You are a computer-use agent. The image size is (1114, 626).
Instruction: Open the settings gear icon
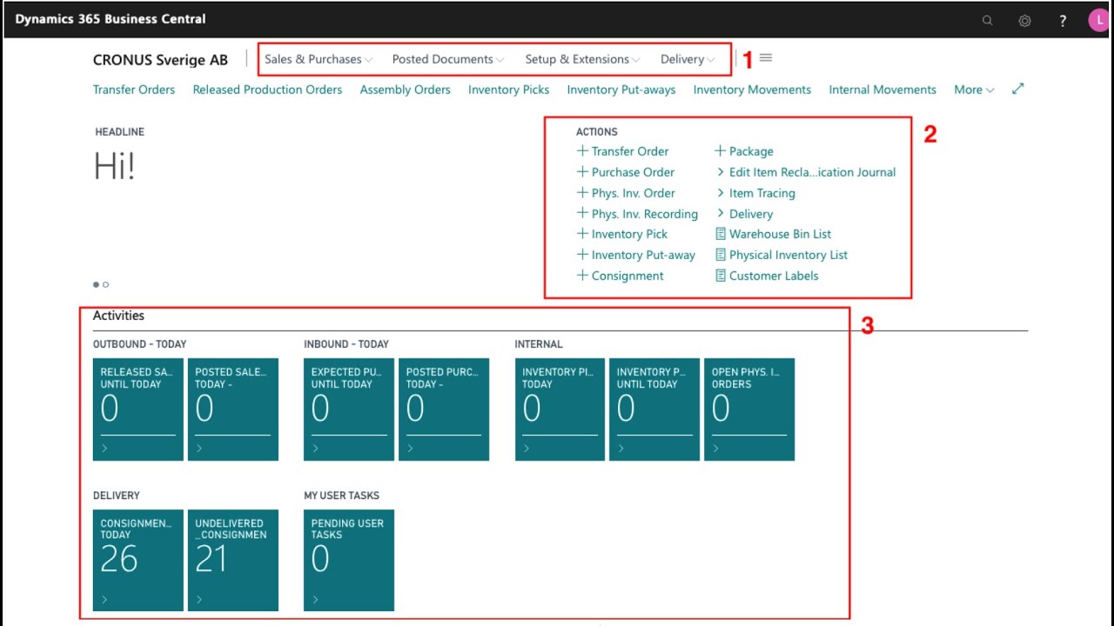pyautogui.click(x=1024, y=20)
